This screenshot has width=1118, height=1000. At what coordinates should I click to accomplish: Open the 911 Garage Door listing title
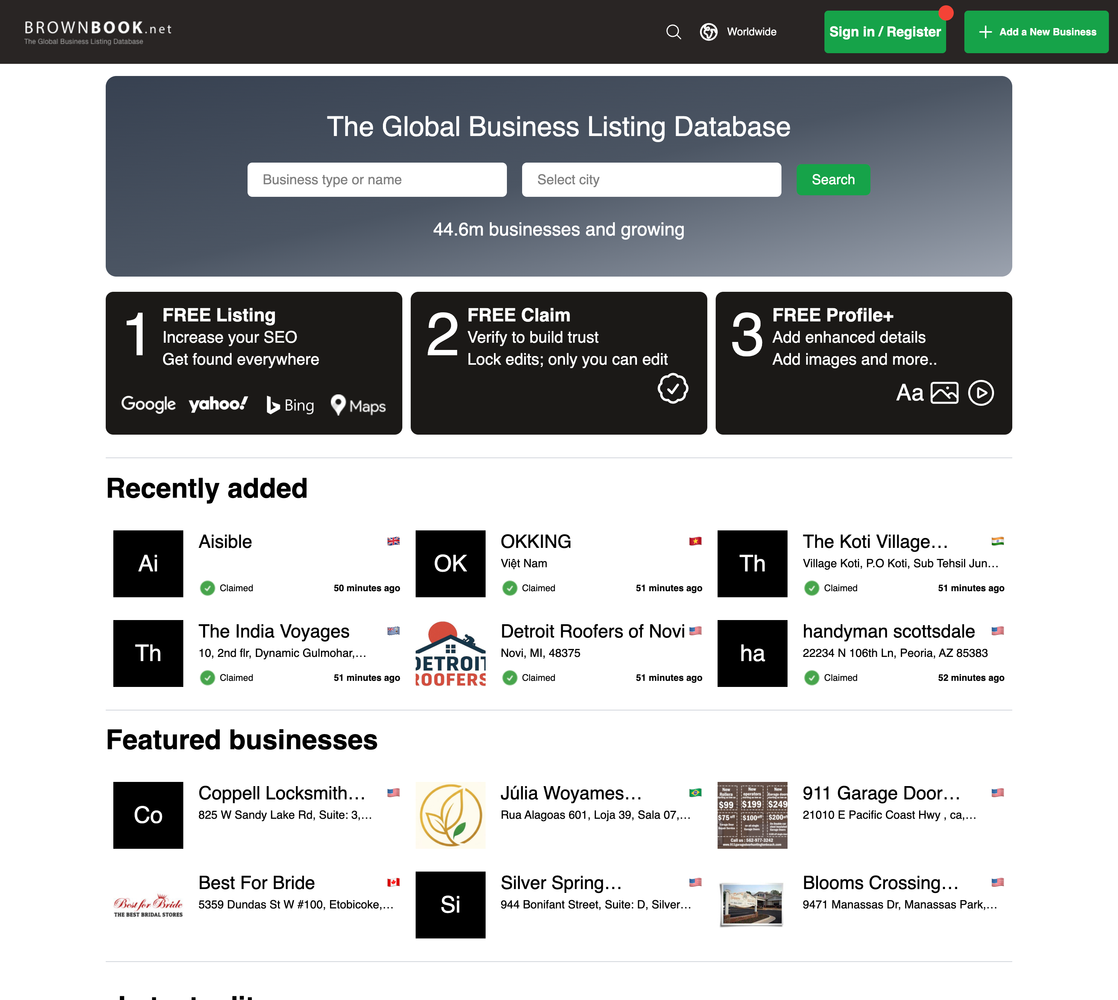coord(881,793)
